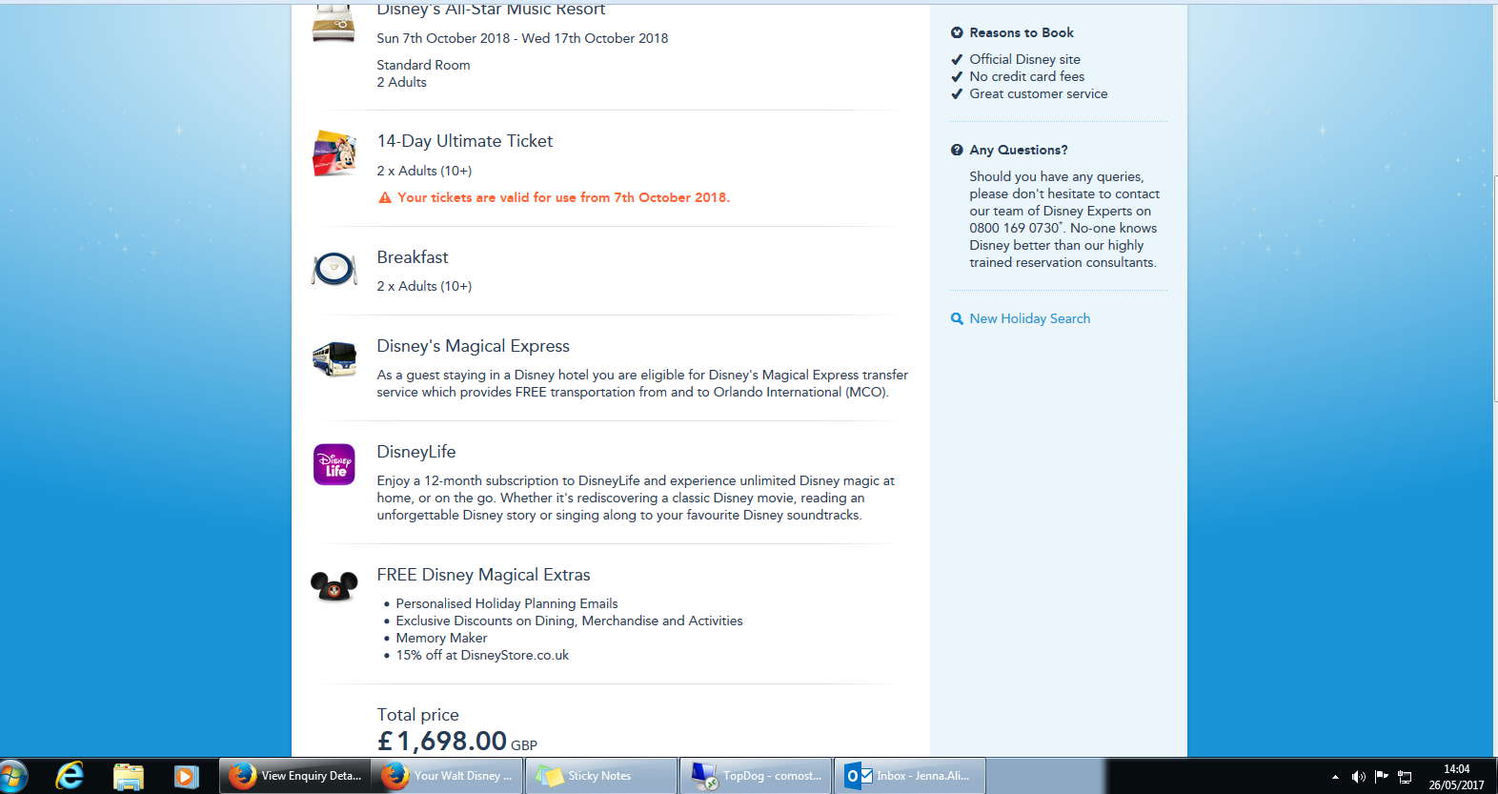
Task: Click the checkmark next to Great customer service
Action: click(x=957, y=93)
